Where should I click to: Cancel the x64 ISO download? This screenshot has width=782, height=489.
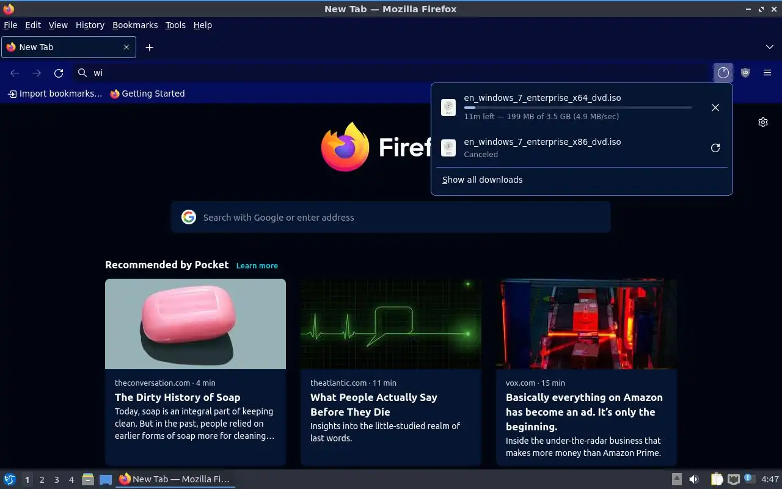715,108
